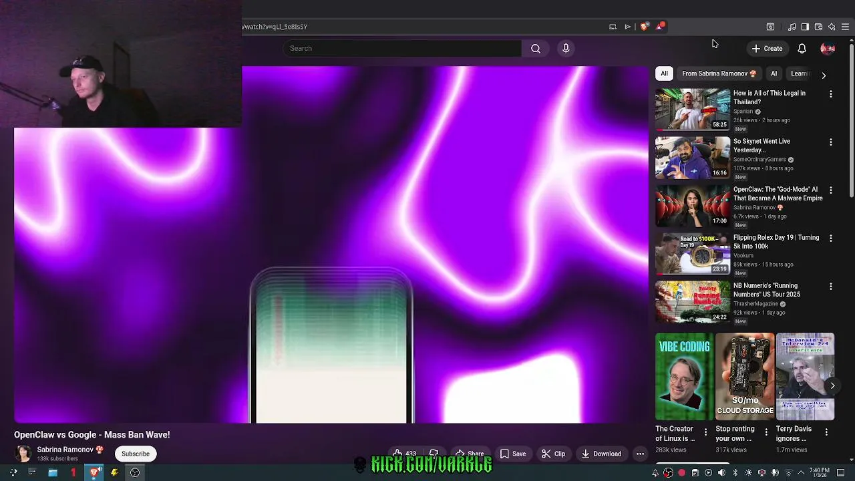Click the yellow lightning app in taskbar
Screen dimensions: 855x481
click(x=114, y=472)
